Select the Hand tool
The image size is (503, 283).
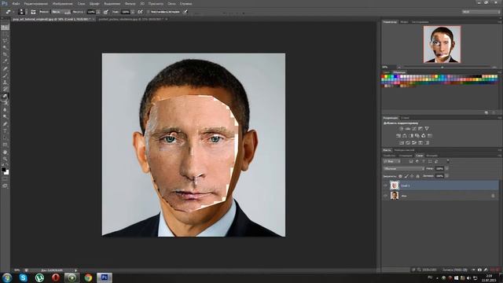pyautogui.click(x=6, y=152)
